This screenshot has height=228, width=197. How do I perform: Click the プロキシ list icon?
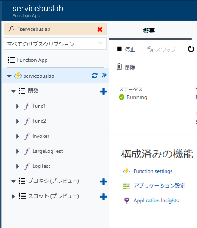coord(22,181)
